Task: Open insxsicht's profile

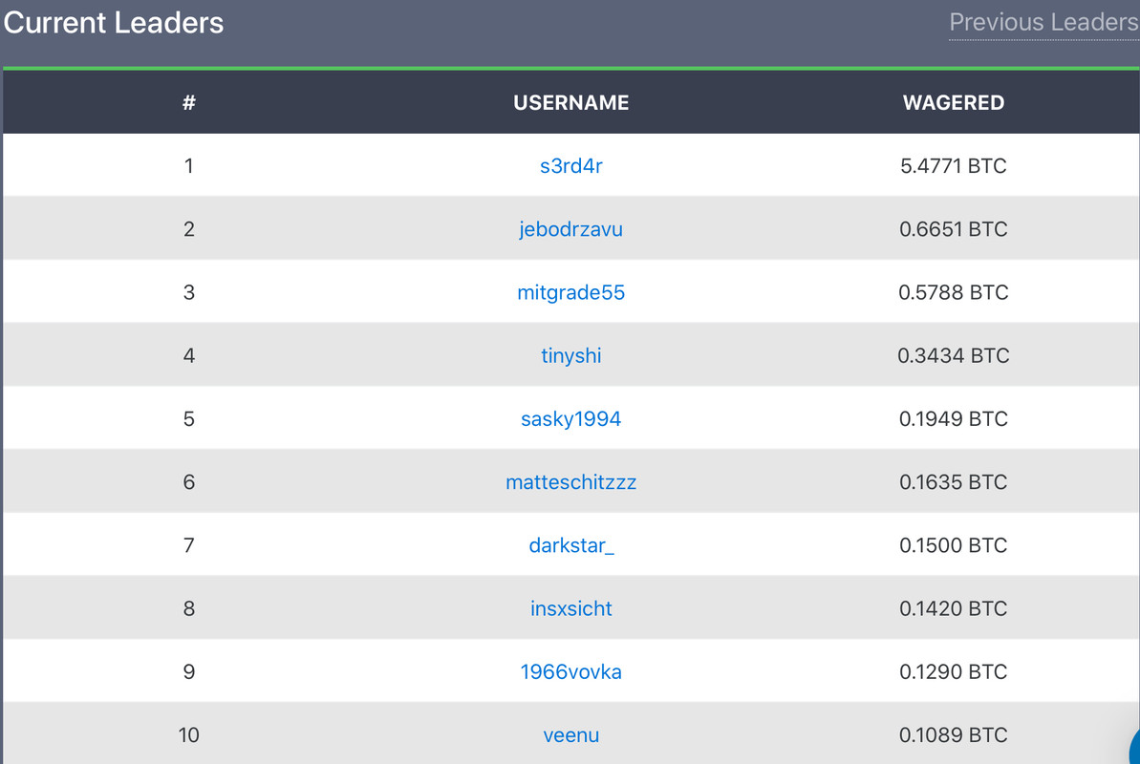Action: (x=571, y=608)
